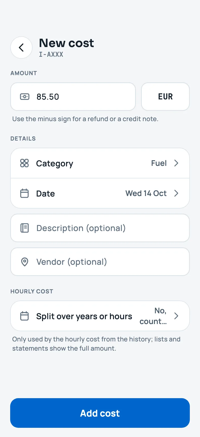This screenshot has height=437, width=200.
Task: Tap the Date row label
Action: click(46, 193)
